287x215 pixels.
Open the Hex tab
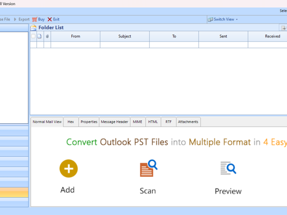(x=71, y=122)
